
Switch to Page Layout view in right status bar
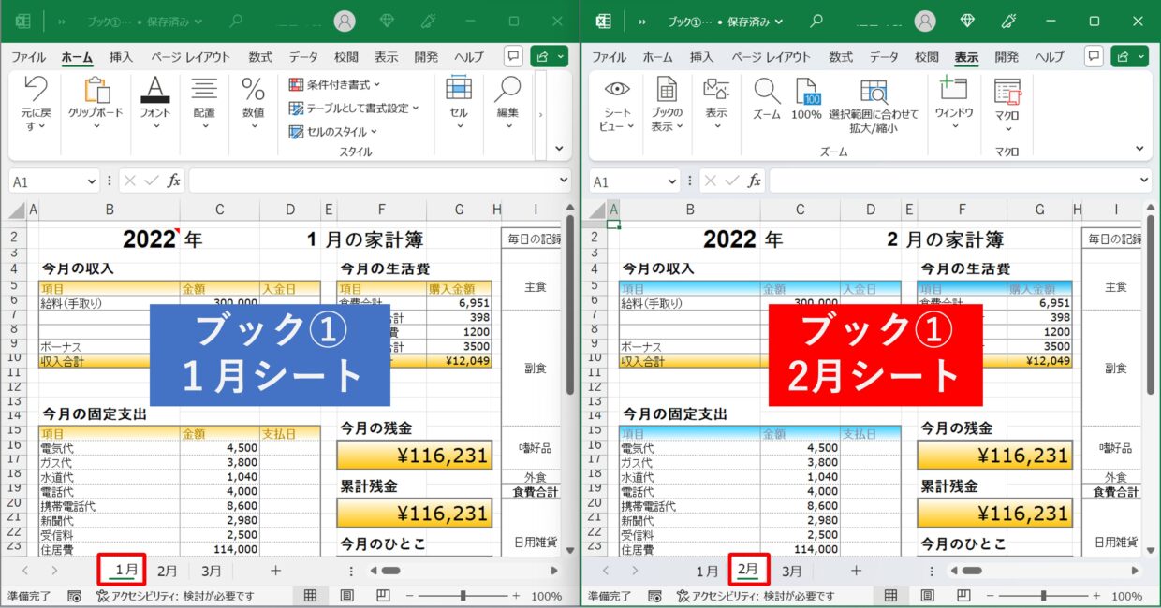coord(927,596)
